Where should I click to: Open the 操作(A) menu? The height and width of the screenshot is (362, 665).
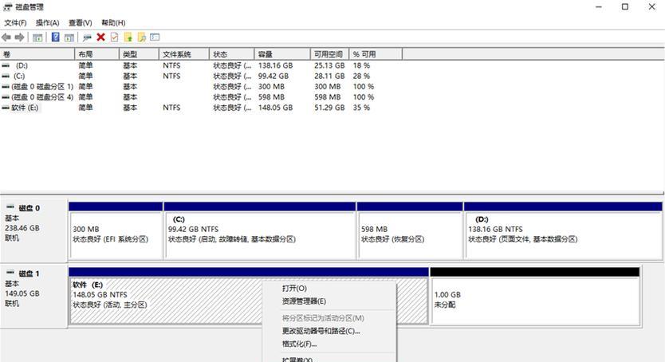[48, 23]
